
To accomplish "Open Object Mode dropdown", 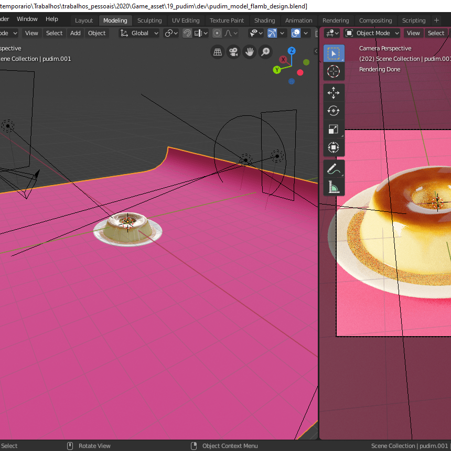I will [372, 33].
